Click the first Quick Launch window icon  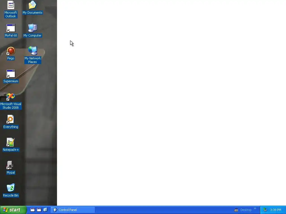[x=33, y=210]
